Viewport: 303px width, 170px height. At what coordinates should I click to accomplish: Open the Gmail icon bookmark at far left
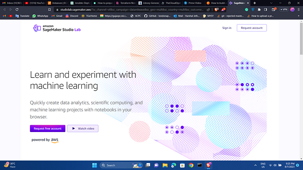click(x=4, y=16)
